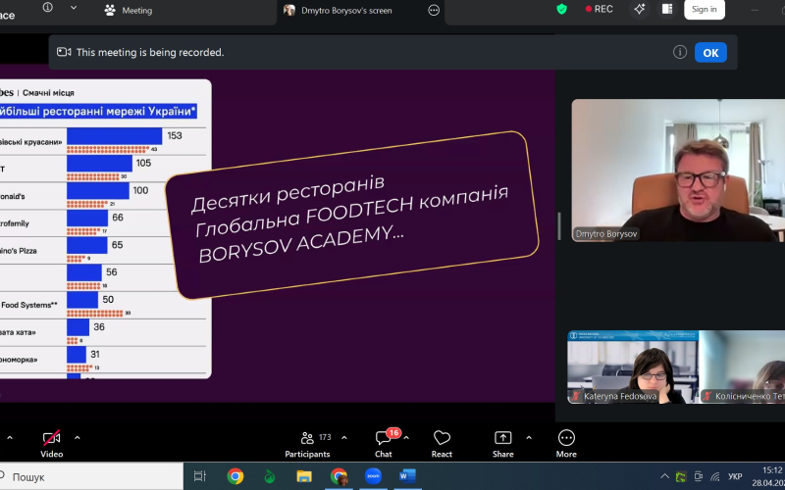Click the green encryption shield icon
785x490 pixels.
click(561, 10)
